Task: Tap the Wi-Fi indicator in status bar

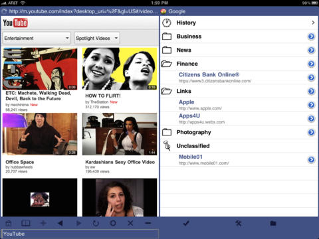Action: tap(23, 3)
